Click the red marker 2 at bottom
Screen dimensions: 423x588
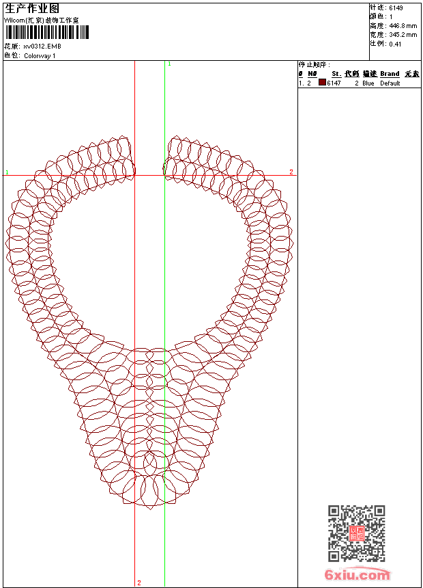(x=139, y=583)
